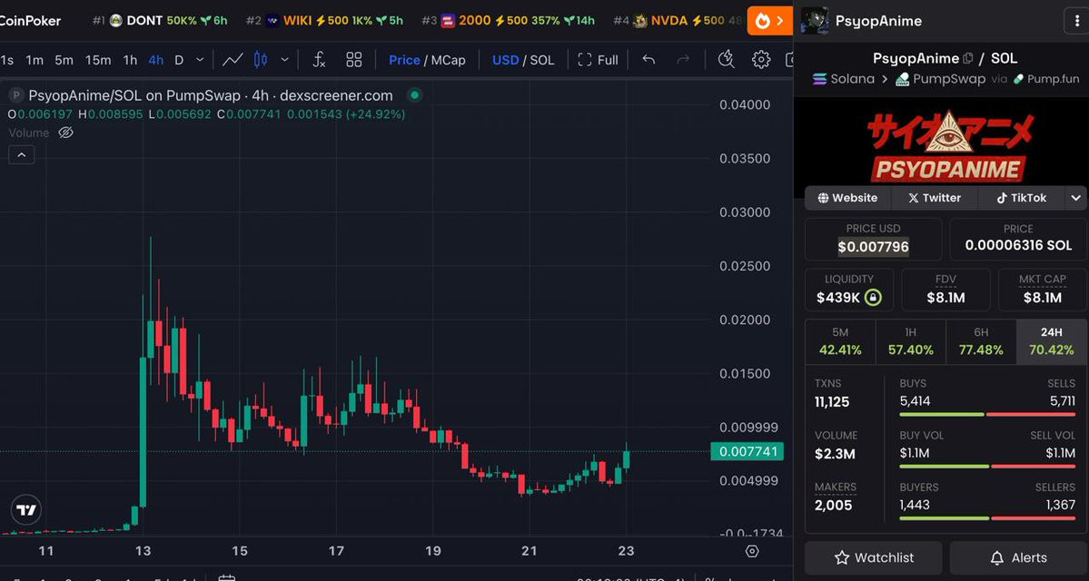Toggle Full screen chart mode

coord(598,61)
